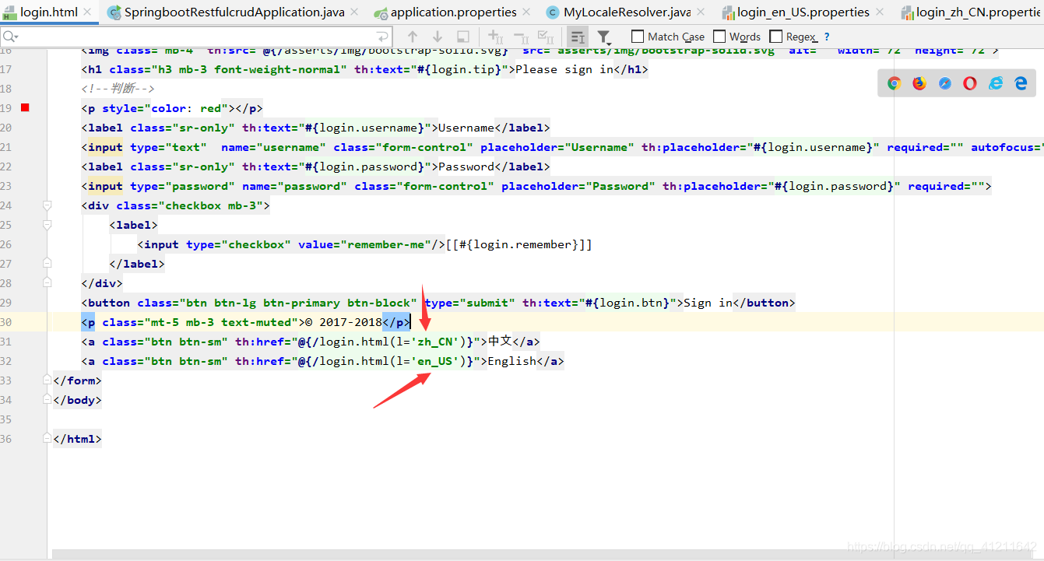
Task: Select all occurrences icon
Action: 547,37
